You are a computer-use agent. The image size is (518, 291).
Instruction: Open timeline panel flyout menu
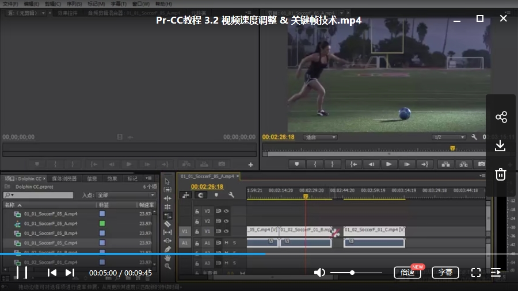tap(482, 176)
